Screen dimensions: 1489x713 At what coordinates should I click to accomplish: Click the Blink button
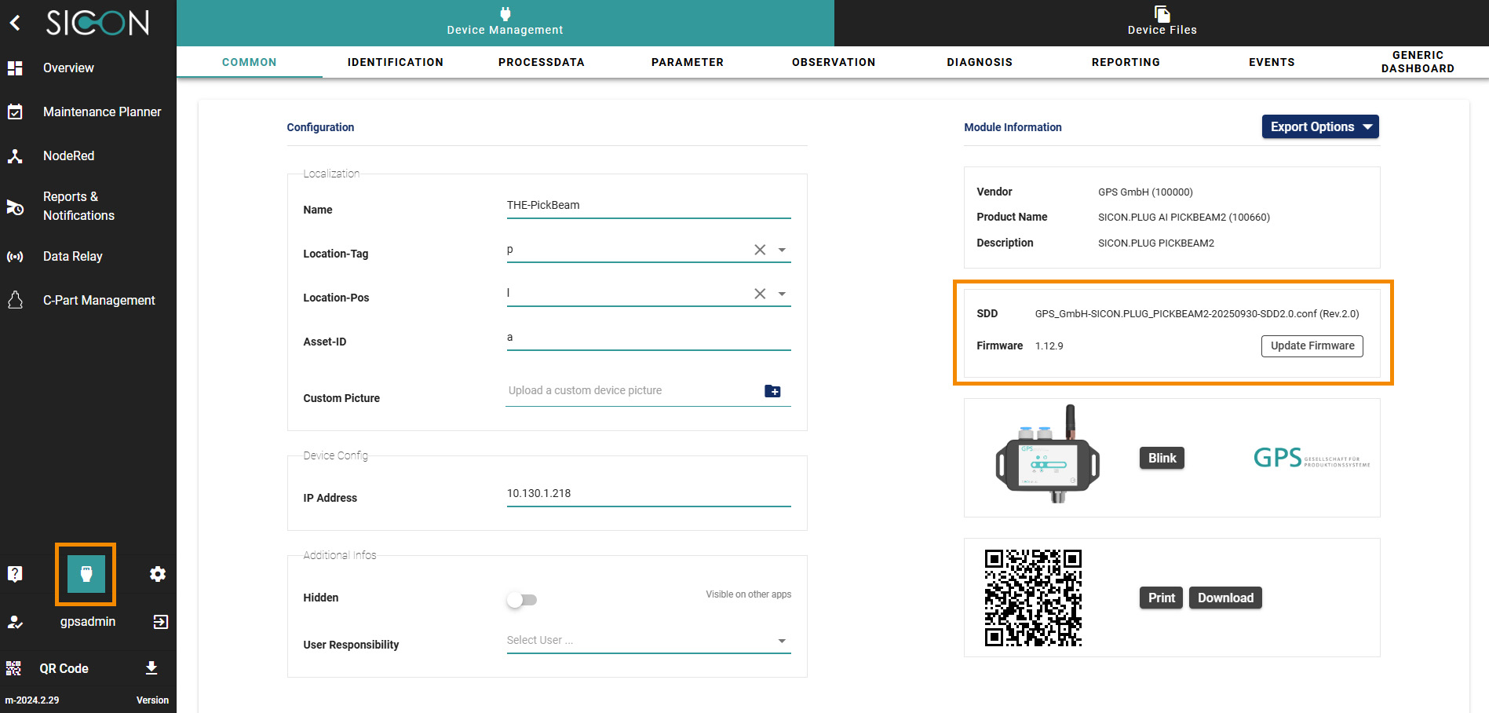click(x=1162, y=458)
